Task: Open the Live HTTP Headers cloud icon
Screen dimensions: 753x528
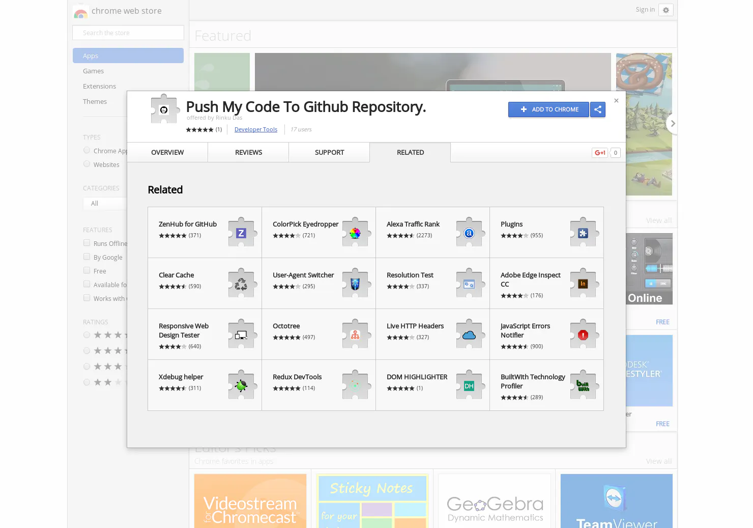Action: pos(469,335)
